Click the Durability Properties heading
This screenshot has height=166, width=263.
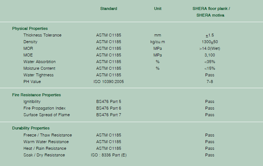31,128
